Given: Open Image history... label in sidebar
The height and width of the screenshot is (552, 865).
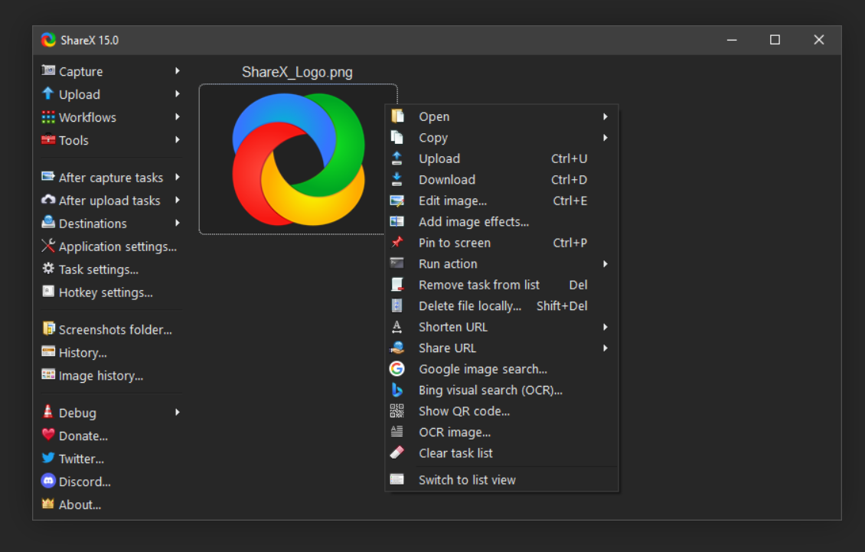Looking at the screenshot, I should (x=101, y=376).
